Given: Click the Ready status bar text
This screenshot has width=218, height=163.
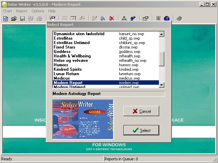Looking at the screenshot, I should [7, 159].
